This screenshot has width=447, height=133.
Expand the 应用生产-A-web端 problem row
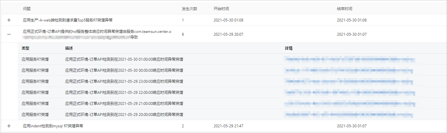9,20
